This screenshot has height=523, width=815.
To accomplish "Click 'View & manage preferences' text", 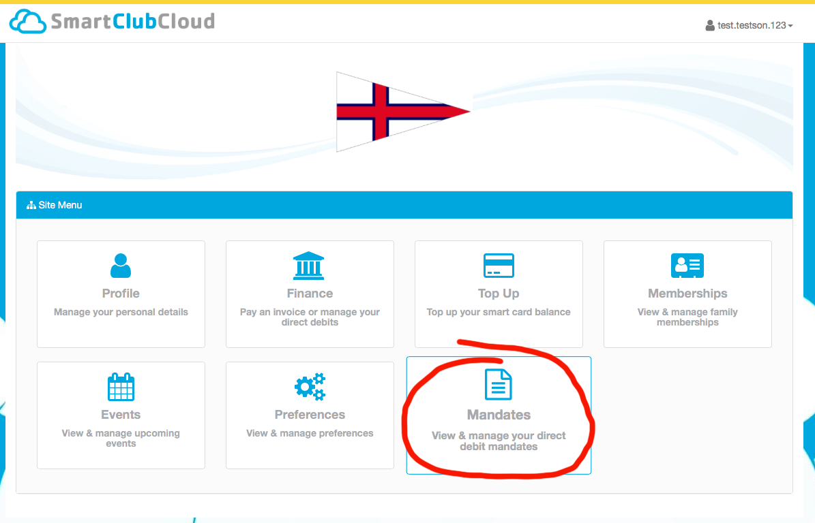I will (x=310, y=433).
